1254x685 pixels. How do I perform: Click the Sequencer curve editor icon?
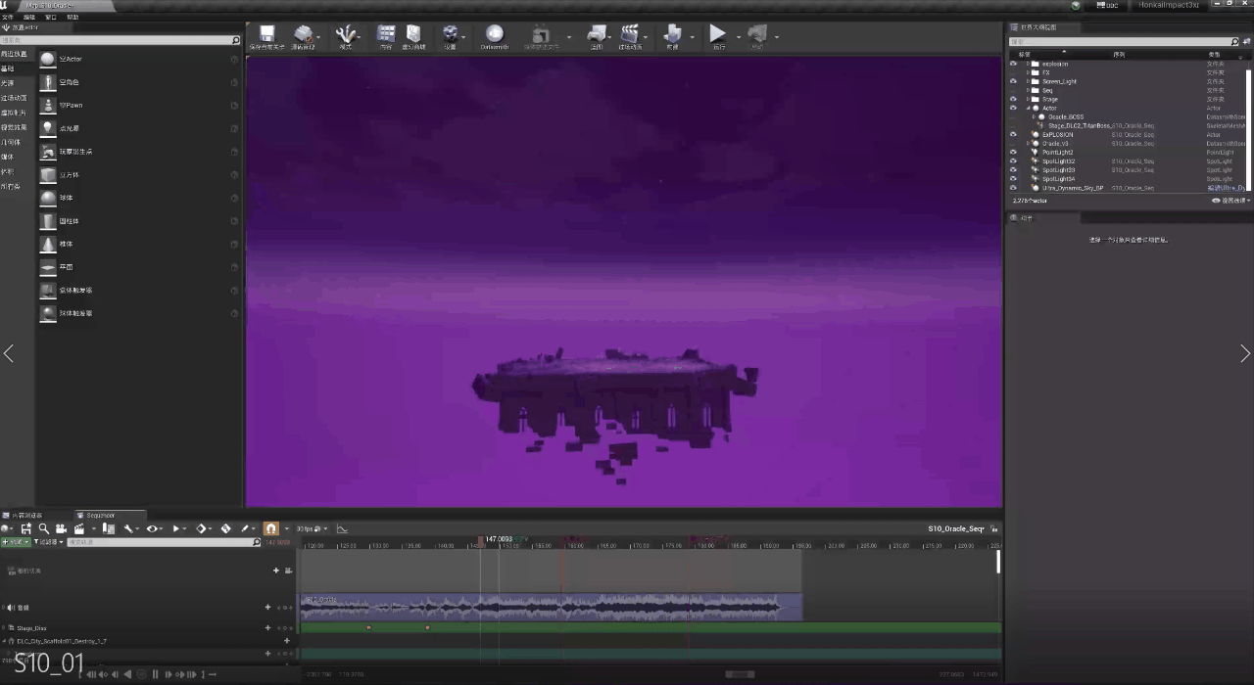[342, 528]
